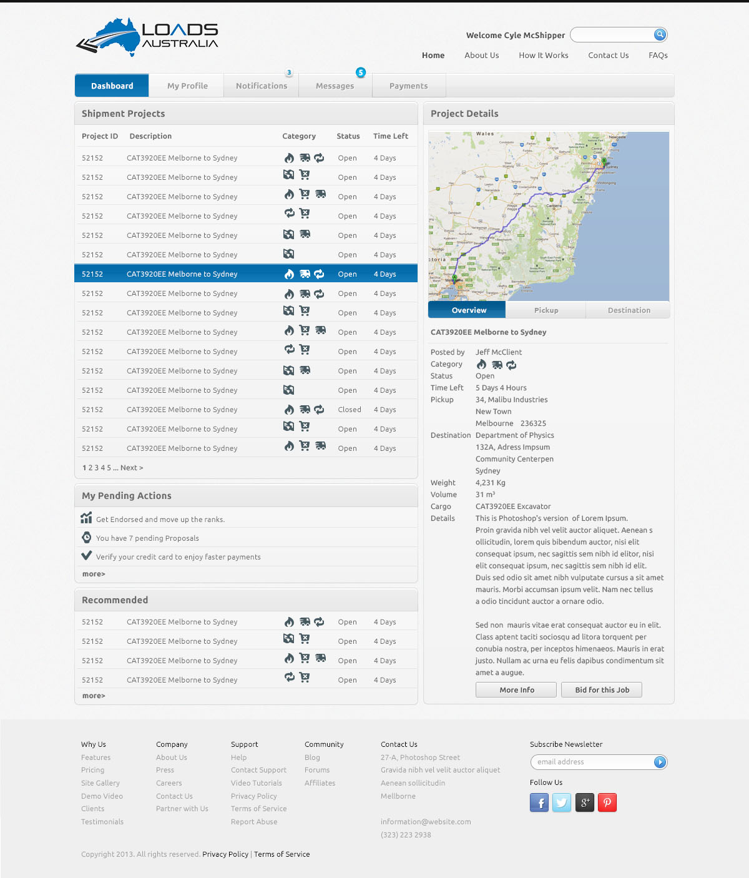
Task: Open Facebook social icon in footer
Action: click(x=539, y=802)
